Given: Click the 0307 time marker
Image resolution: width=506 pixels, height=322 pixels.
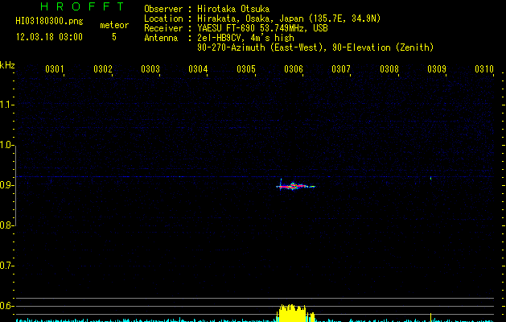Looking at the screenshot, I should (x=341, y=69).
